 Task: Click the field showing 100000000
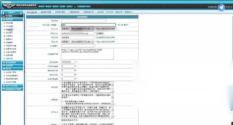pos(68,62)
